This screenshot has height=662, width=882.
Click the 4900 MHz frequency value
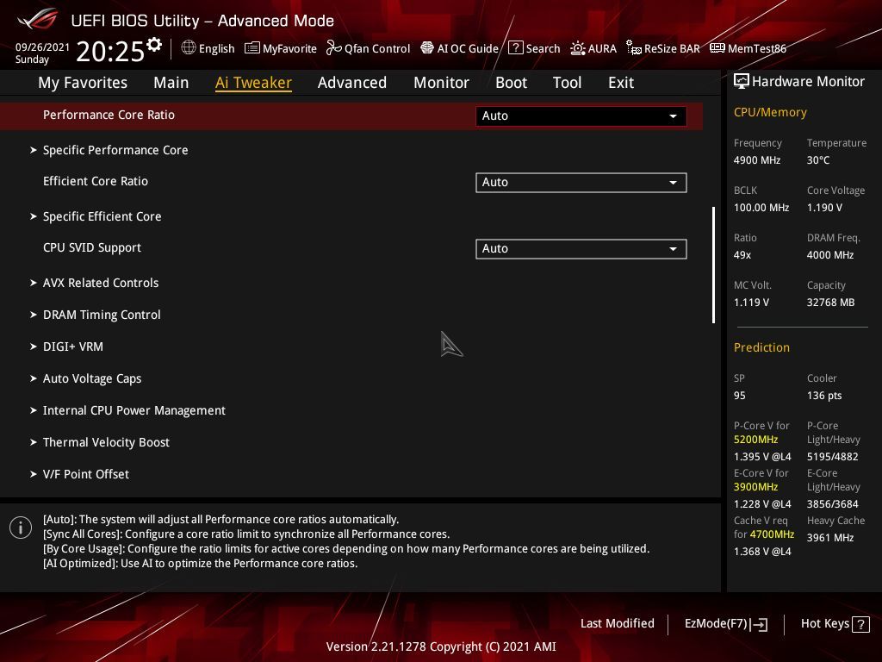(757, 160)
